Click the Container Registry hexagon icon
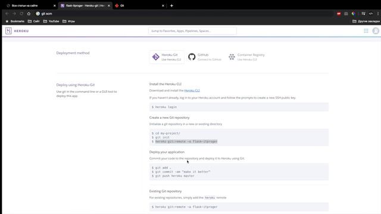Screen dimensions: 381x214 coord(232,57)
